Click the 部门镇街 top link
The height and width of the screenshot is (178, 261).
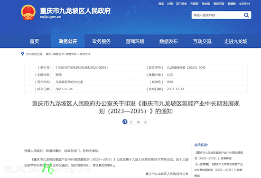(x=181, y=4)
